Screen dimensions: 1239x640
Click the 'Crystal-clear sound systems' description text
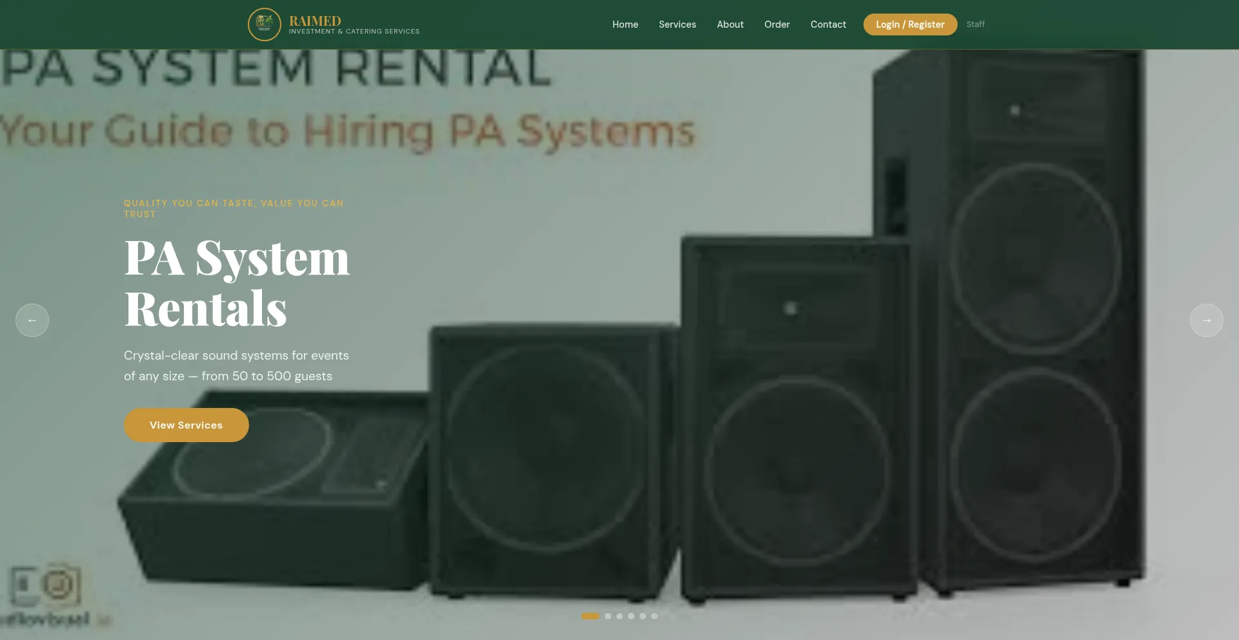click(236, 366)
